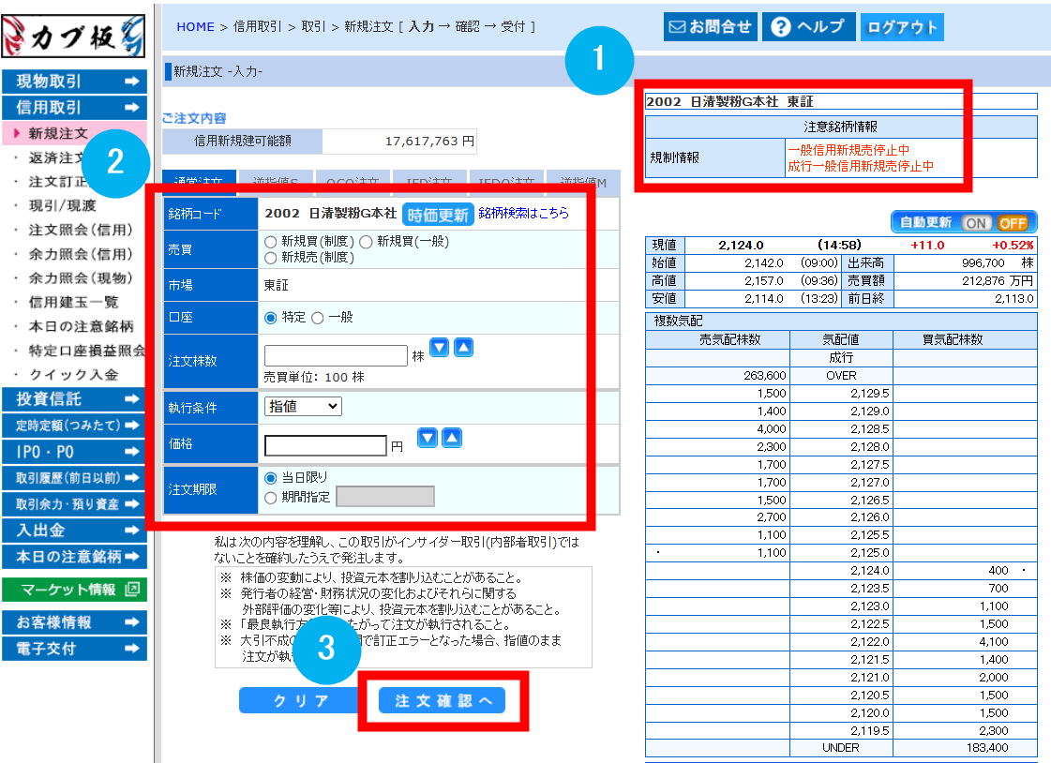
Task: Turn 自動更新 OFF
Action: [x=1013, y=223]
